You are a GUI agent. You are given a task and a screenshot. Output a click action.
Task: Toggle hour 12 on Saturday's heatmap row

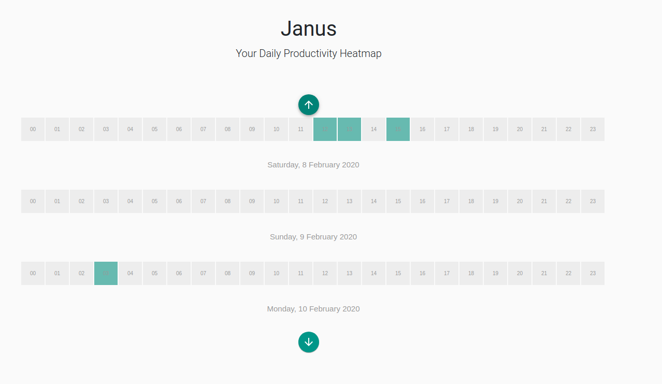[325, 129]
